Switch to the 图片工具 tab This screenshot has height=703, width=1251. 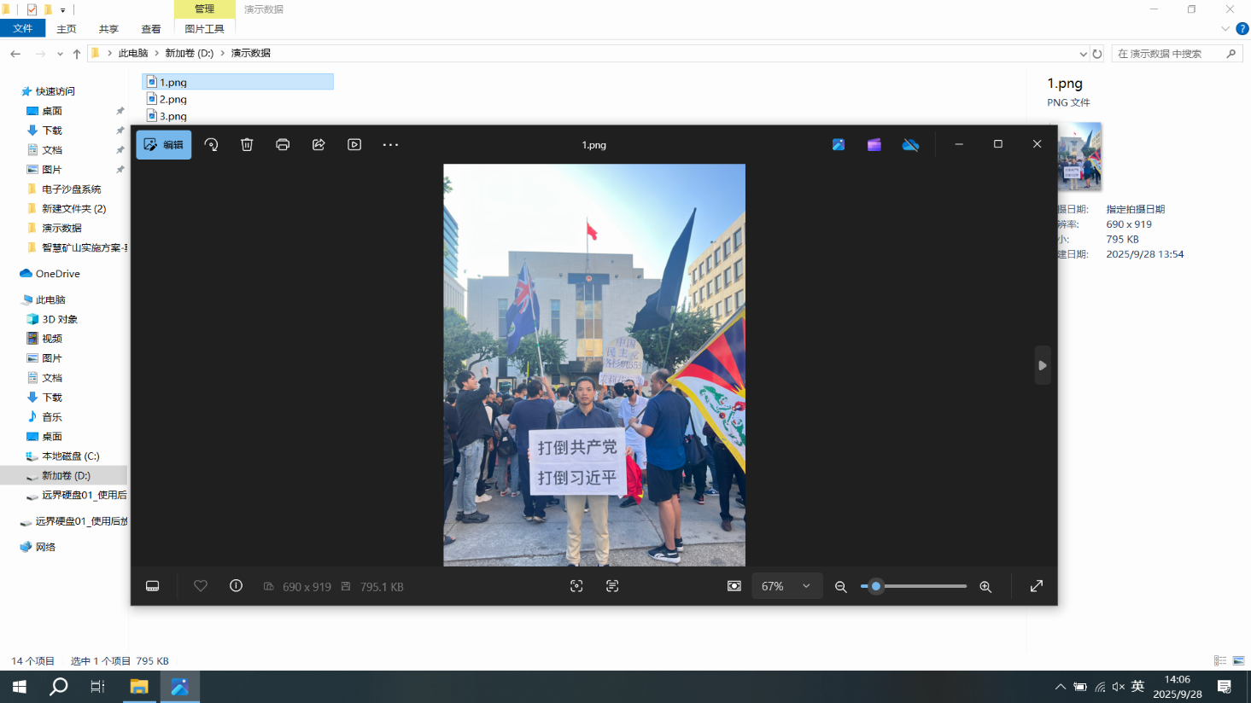click(x=204, y=29)
